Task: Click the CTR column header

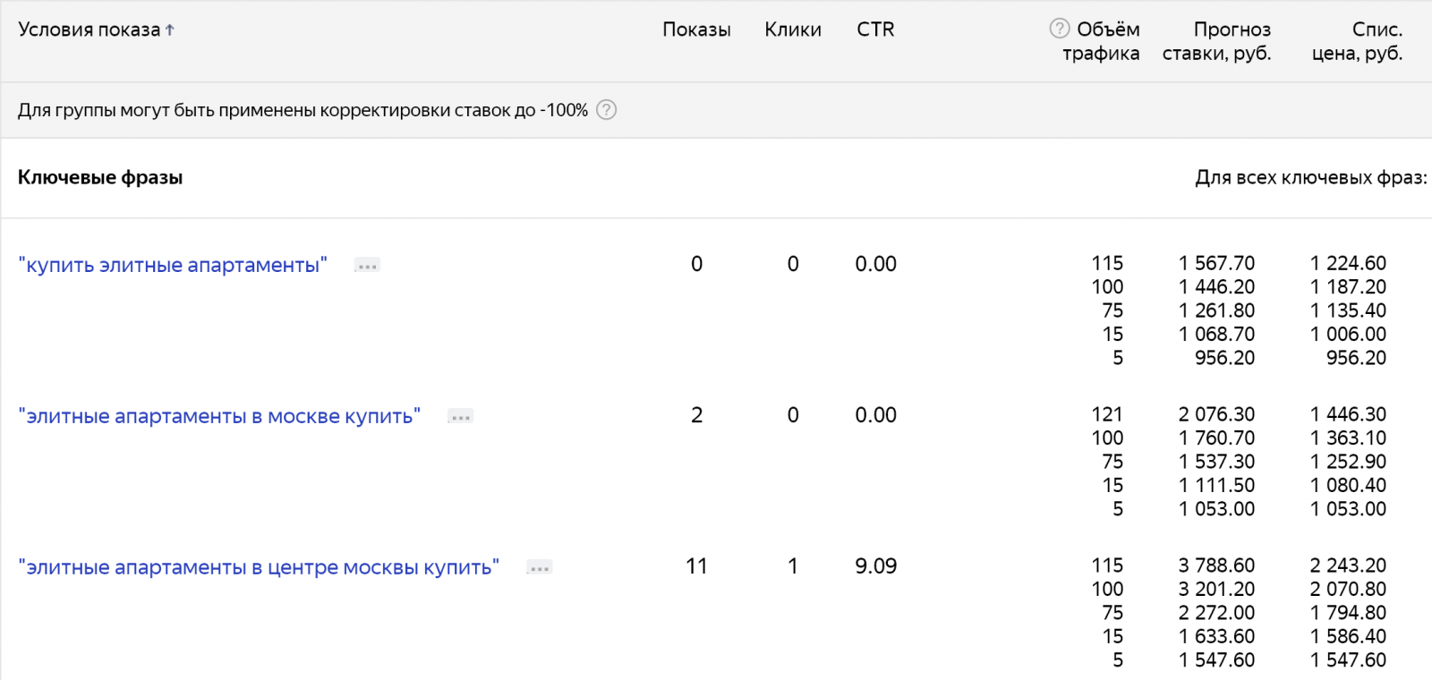Action: (x=875, y=30)
